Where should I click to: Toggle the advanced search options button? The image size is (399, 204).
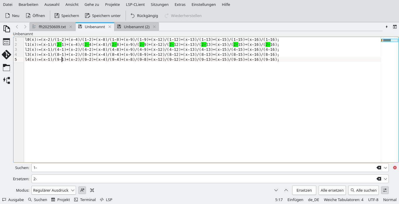[x=385, y=190]
